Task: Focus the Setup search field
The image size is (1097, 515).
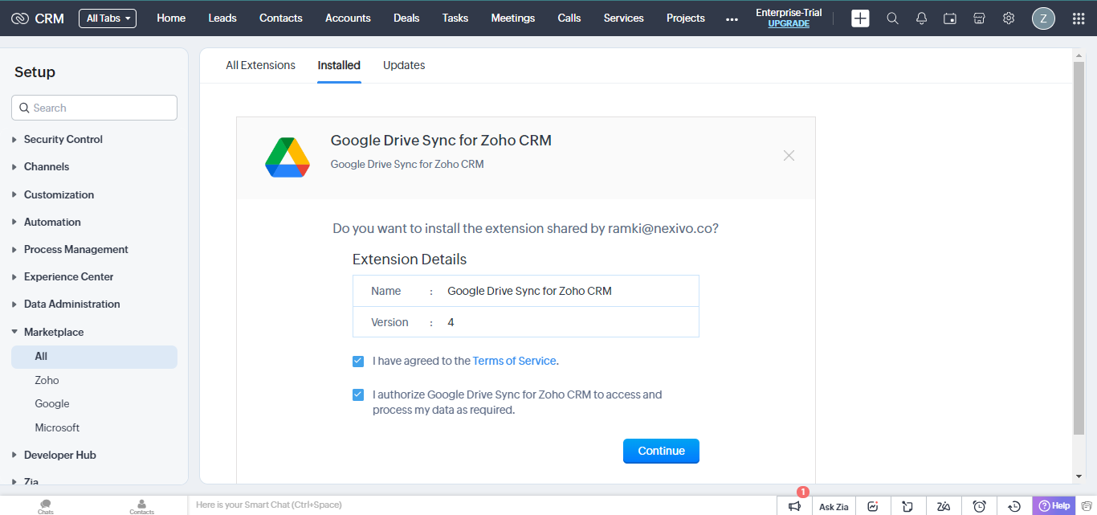Action: (x=94, y=108)
